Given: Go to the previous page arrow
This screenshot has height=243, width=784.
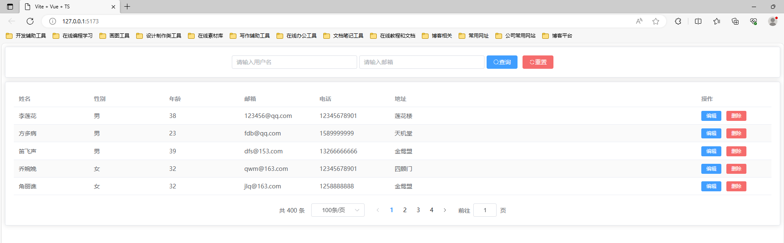Looking at the screenshot, I should pos(378,210).
